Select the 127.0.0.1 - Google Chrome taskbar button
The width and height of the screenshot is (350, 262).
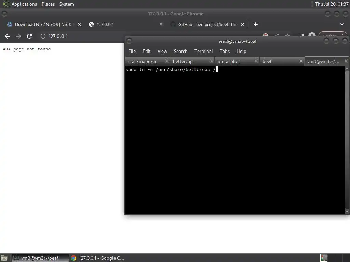click(98, 258)
